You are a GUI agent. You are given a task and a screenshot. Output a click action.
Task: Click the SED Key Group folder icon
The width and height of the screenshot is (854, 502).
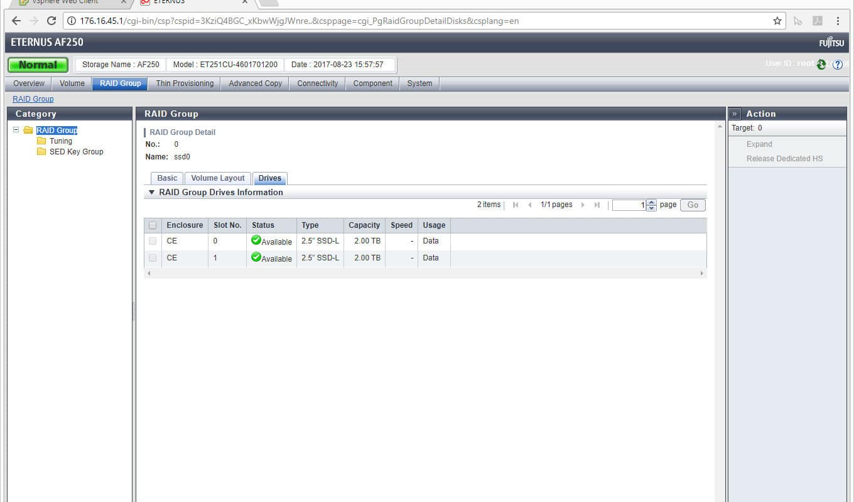pyautogui.click(x=41, y=152)
